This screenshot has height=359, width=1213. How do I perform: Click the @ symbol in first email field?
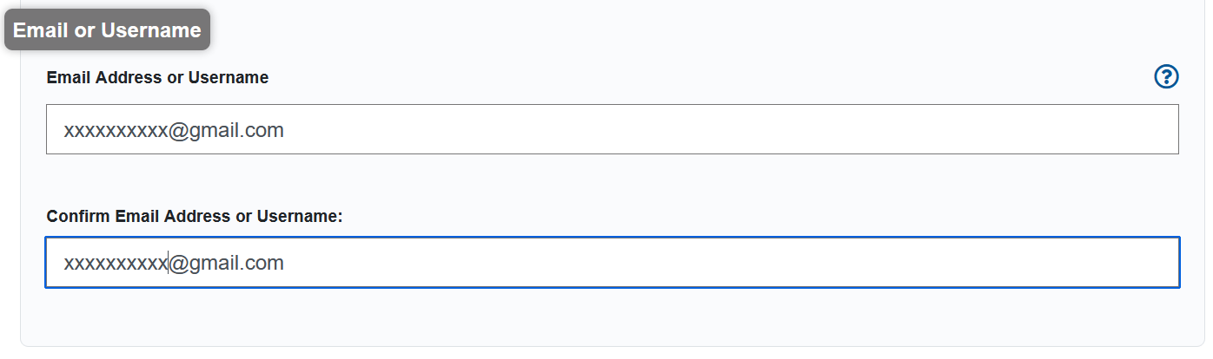coord(178,131)
